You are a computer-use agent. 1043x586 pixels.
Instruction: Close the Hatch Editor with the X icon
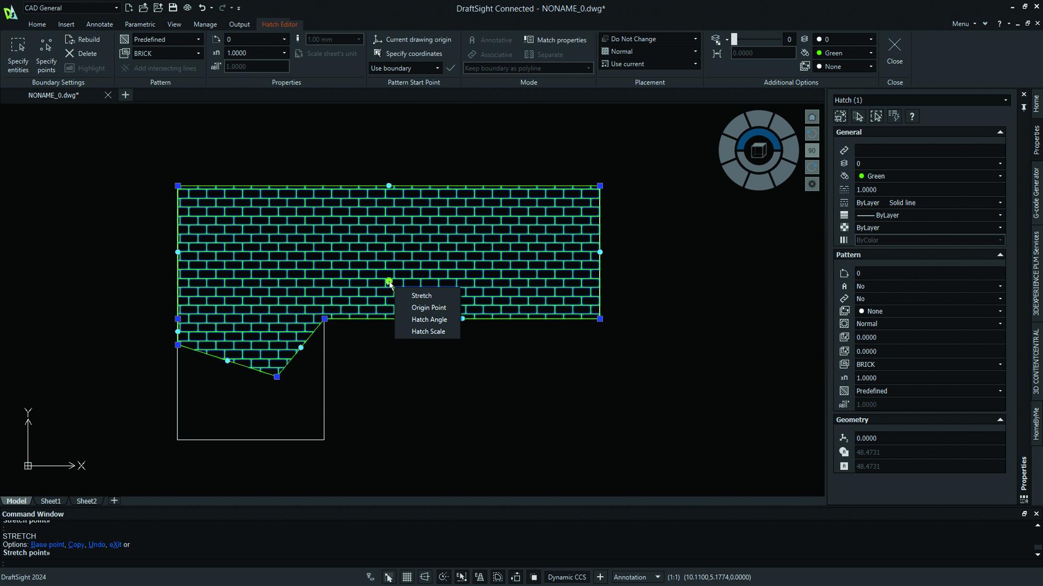pyautogui.click(x=894, y=45)
